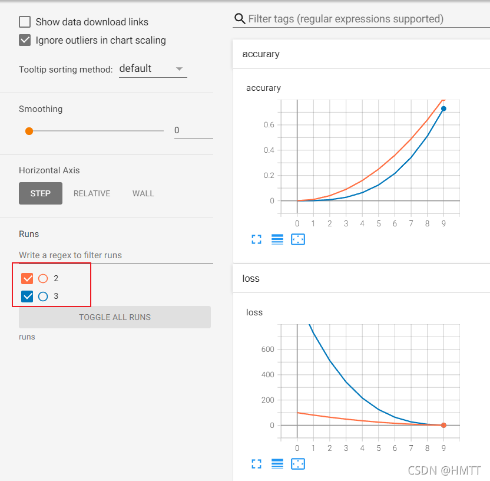Click the Smoothing value input field

pyautogui.click(x=193, y=130)
